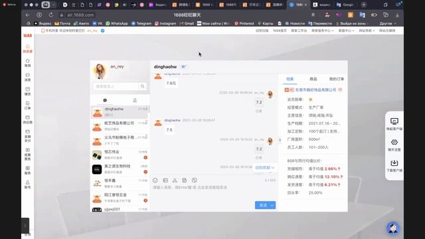Open the browser downloads arrow icon
The width and height of the screenshot is (425, 239).
pyautogui.click(x=397, y=15)
